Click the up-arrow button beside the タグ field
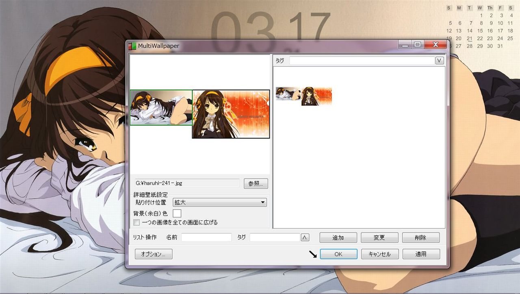520x294 pixels. pos(305,237)
